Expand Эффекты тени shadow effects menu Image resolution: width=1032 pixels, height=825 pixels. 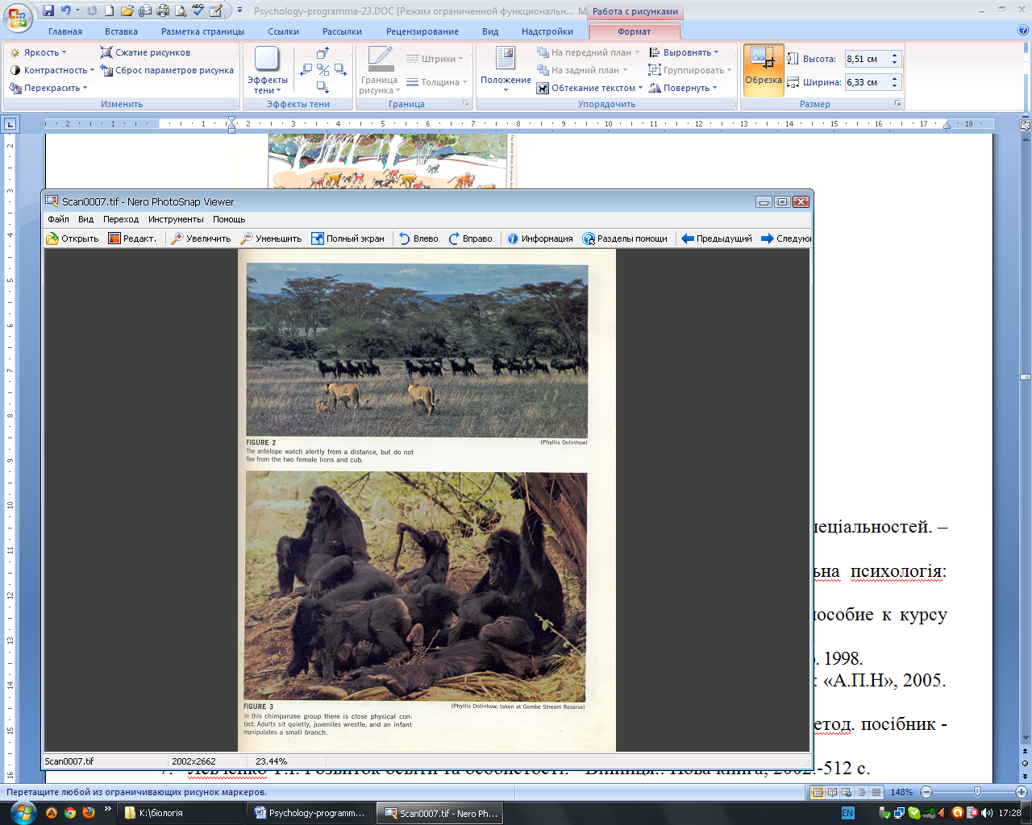267,70
